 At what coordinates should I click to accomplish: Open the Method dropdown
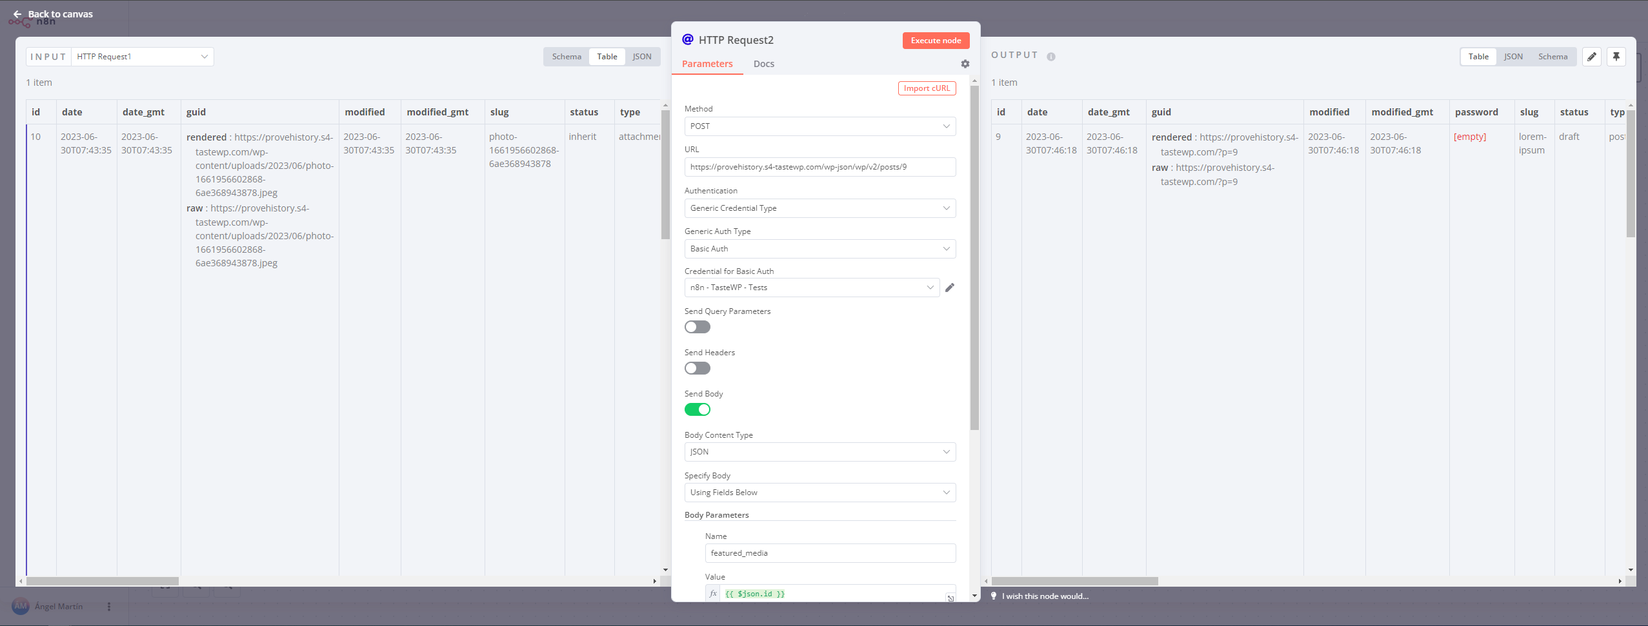click(819, 126)
